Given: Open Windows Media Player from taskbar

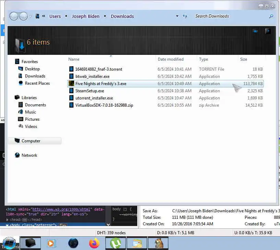Looking at the screenshot, I should coord(51,243).
